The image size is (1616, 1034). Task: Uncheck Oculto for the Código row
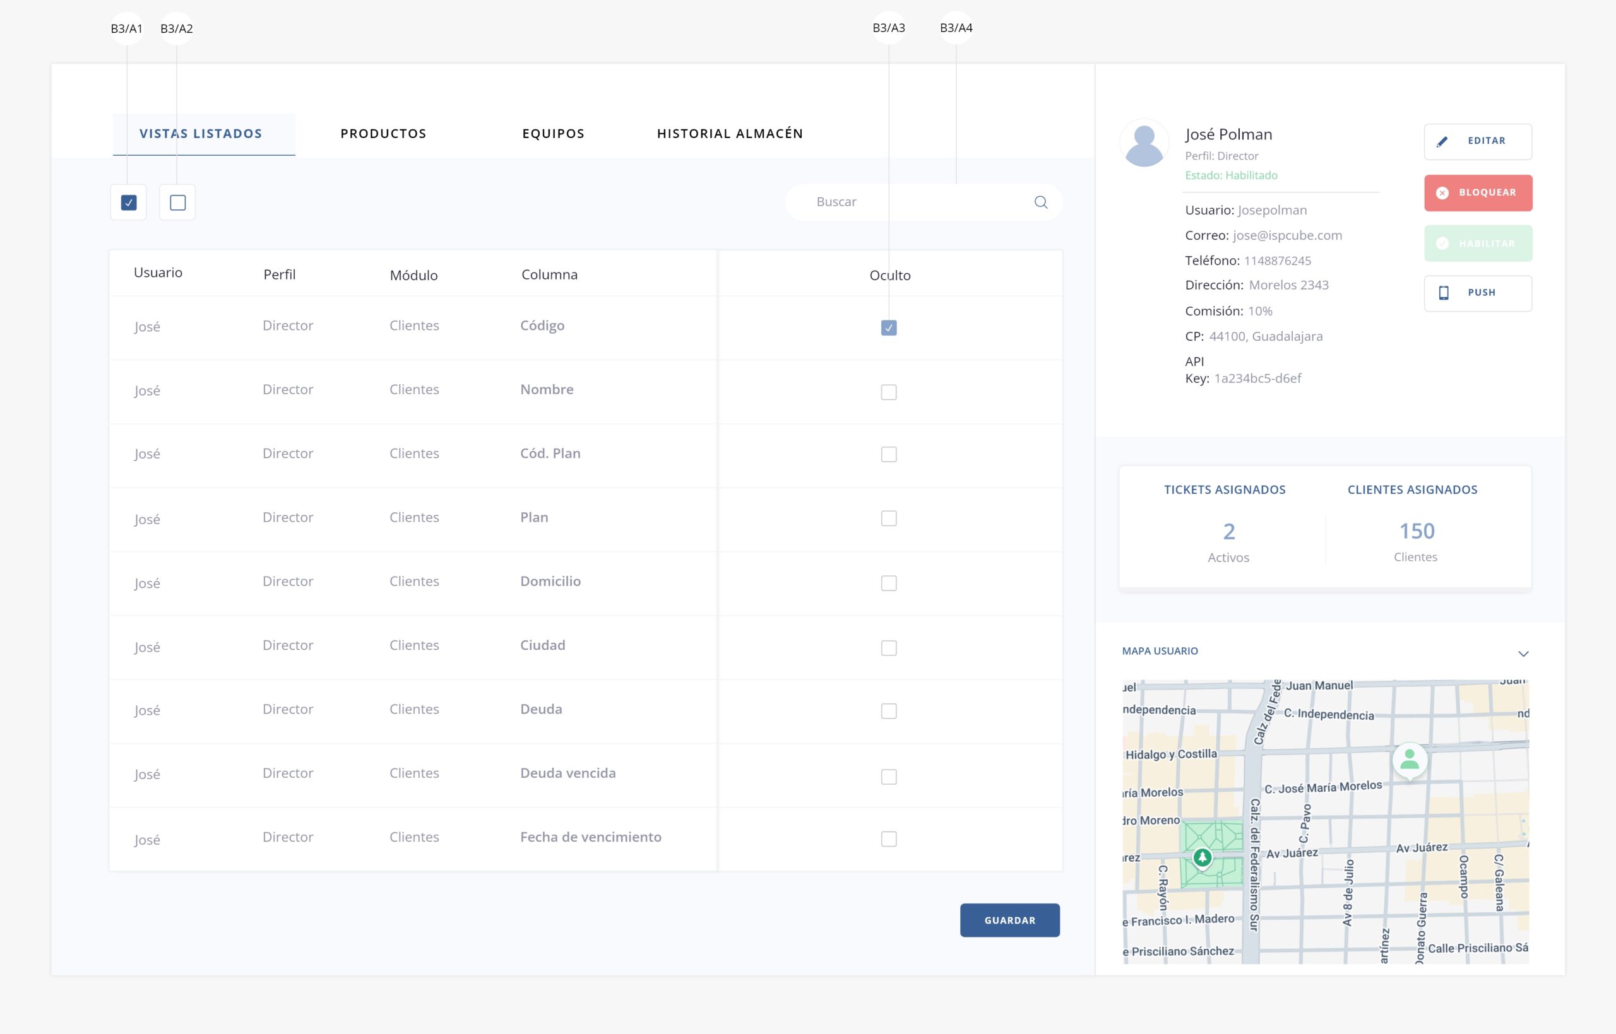pos(888,327)
